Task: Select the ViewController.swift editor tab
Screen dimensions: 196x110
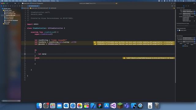Action: [x=34, y=6]
